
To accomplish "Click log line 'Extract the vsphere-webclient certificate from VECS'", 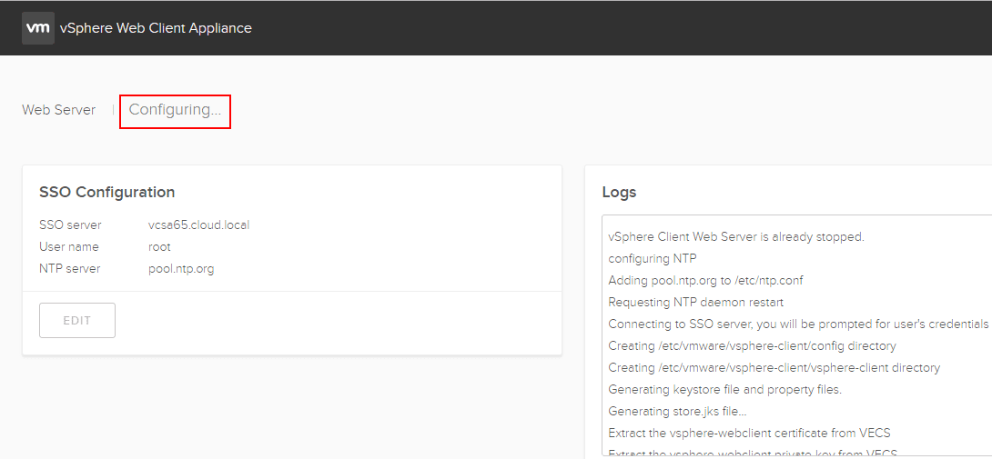I will [749, 433].
